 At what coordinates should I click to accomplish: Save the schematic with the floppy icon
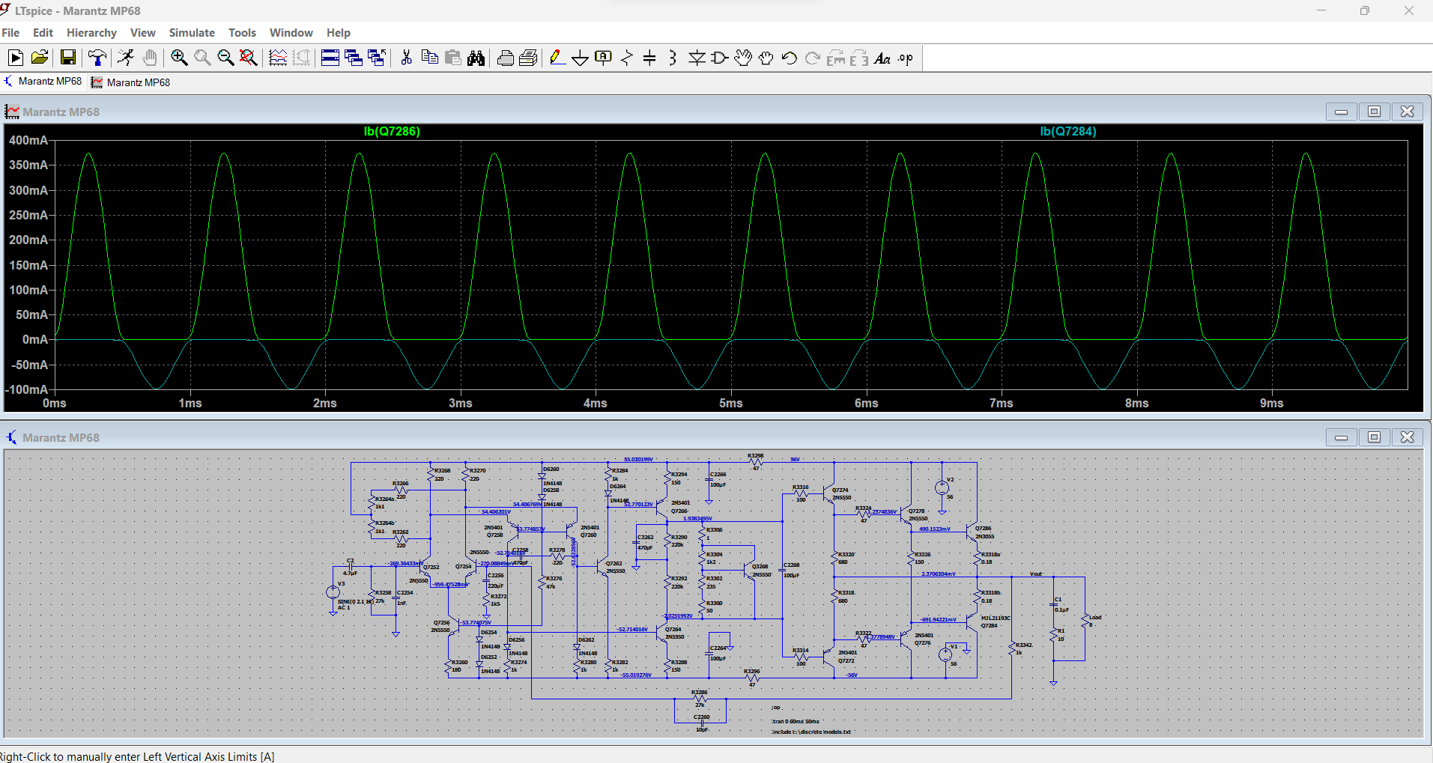tap(68, 58)
